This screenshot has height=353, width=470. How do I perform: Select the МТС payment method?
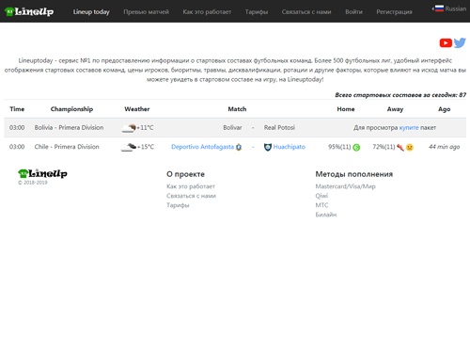tap(321, 205)
